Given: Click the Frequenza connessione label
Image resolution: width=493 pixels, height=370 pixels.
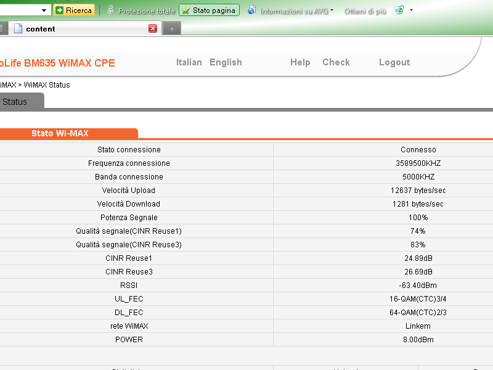Looking at the screenshot, I should 129,163.
